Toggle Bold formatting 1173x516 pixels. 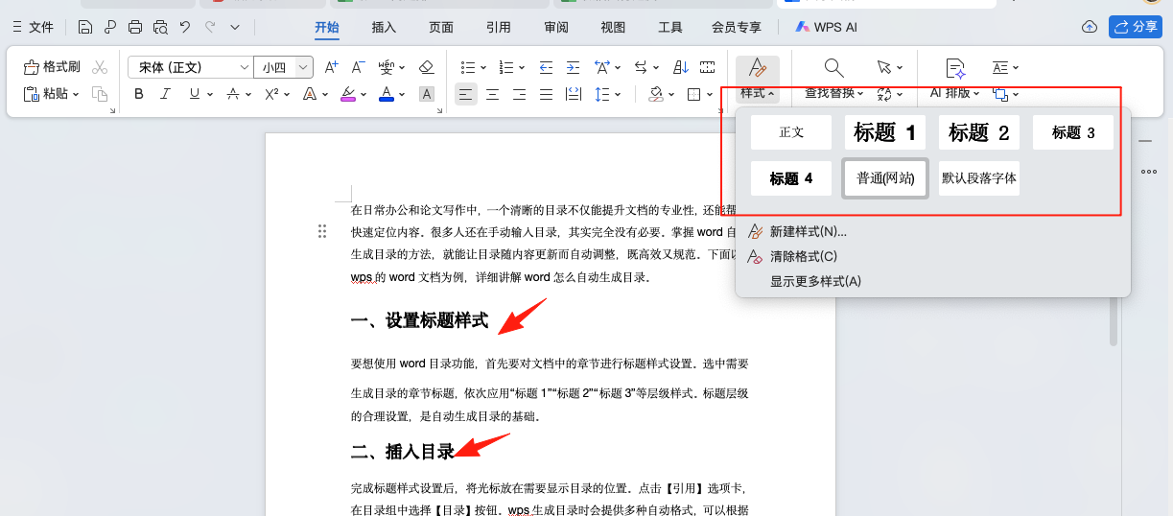[x=139, y=94]
